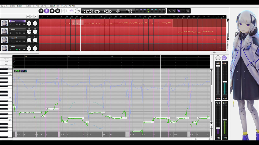Move selected track up
This screenshot has width=259, height=145.
pos(32,16)
